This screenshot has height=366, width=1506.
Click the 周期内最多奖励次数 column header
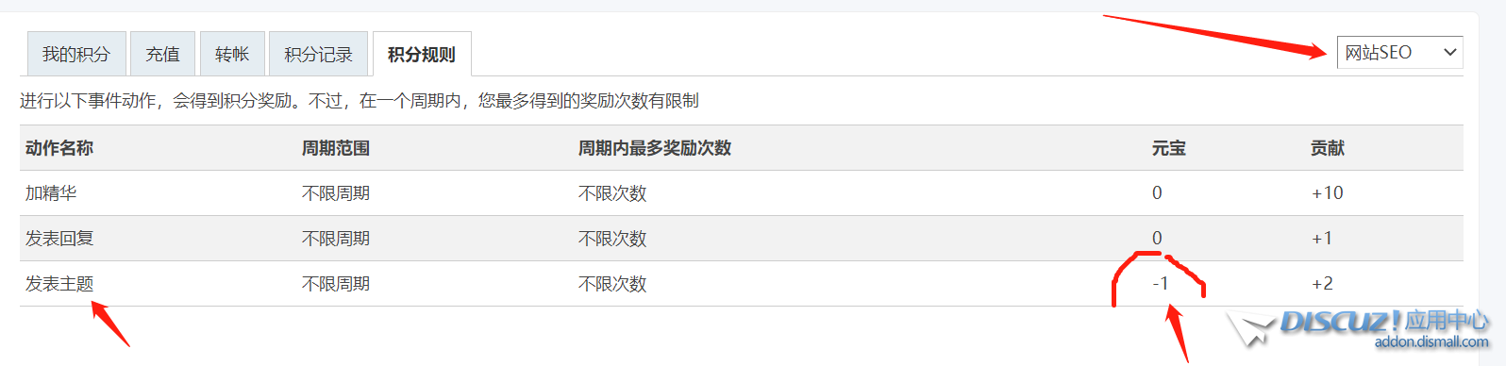point(655,148)
